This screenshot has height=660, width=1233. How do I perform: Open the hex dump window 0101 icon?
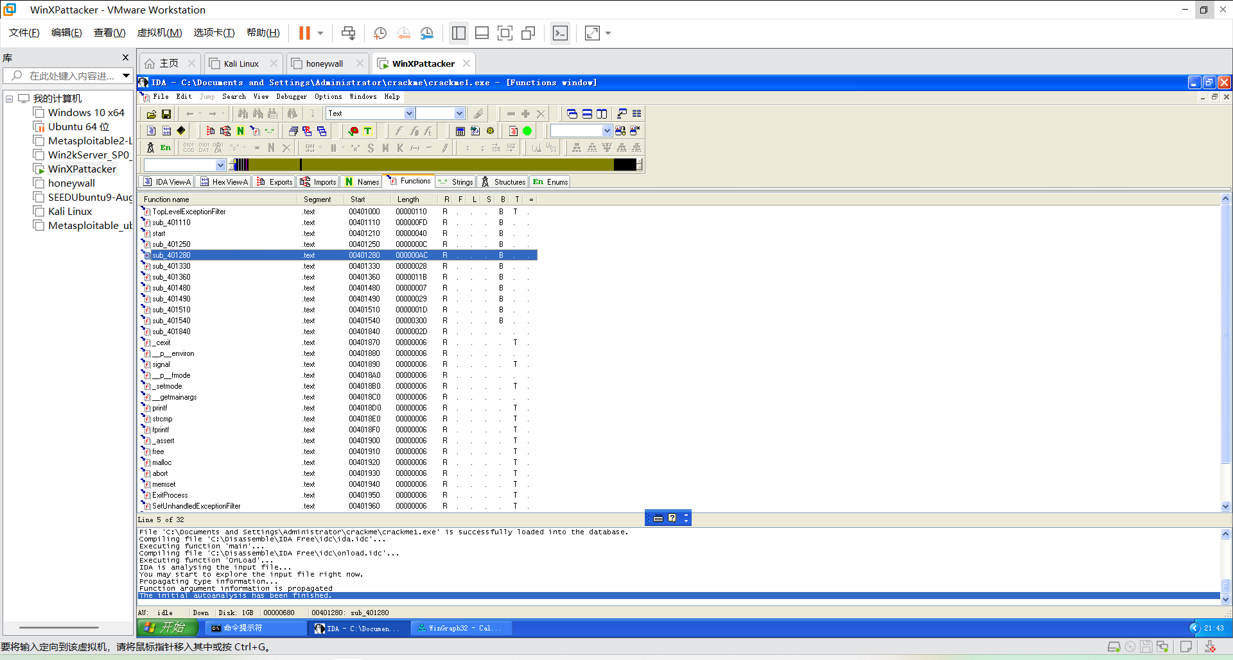tap(167, 131)
